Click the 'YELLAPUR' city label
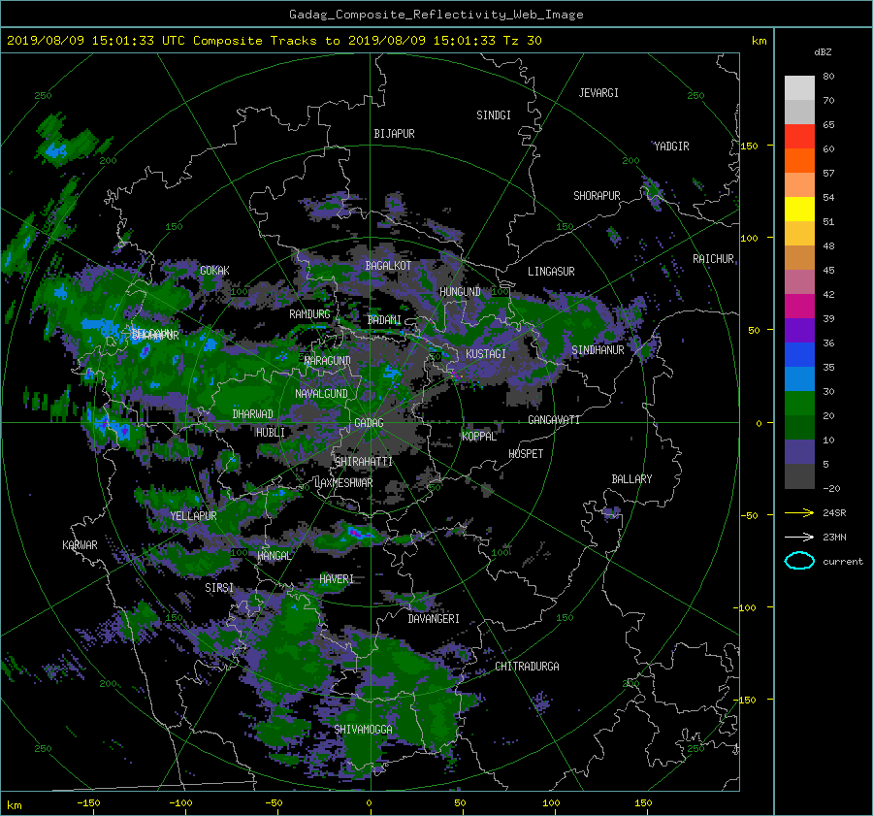Image resolution: width=873 pixels, height=816 pixels. pyautogui.click(x=193, y=516)
